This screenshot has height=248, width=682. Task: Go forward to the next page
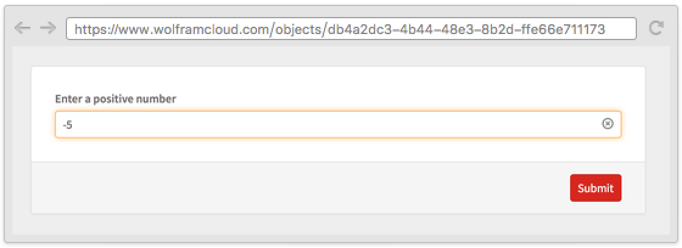pyautogui.click(x=47, y=28)
